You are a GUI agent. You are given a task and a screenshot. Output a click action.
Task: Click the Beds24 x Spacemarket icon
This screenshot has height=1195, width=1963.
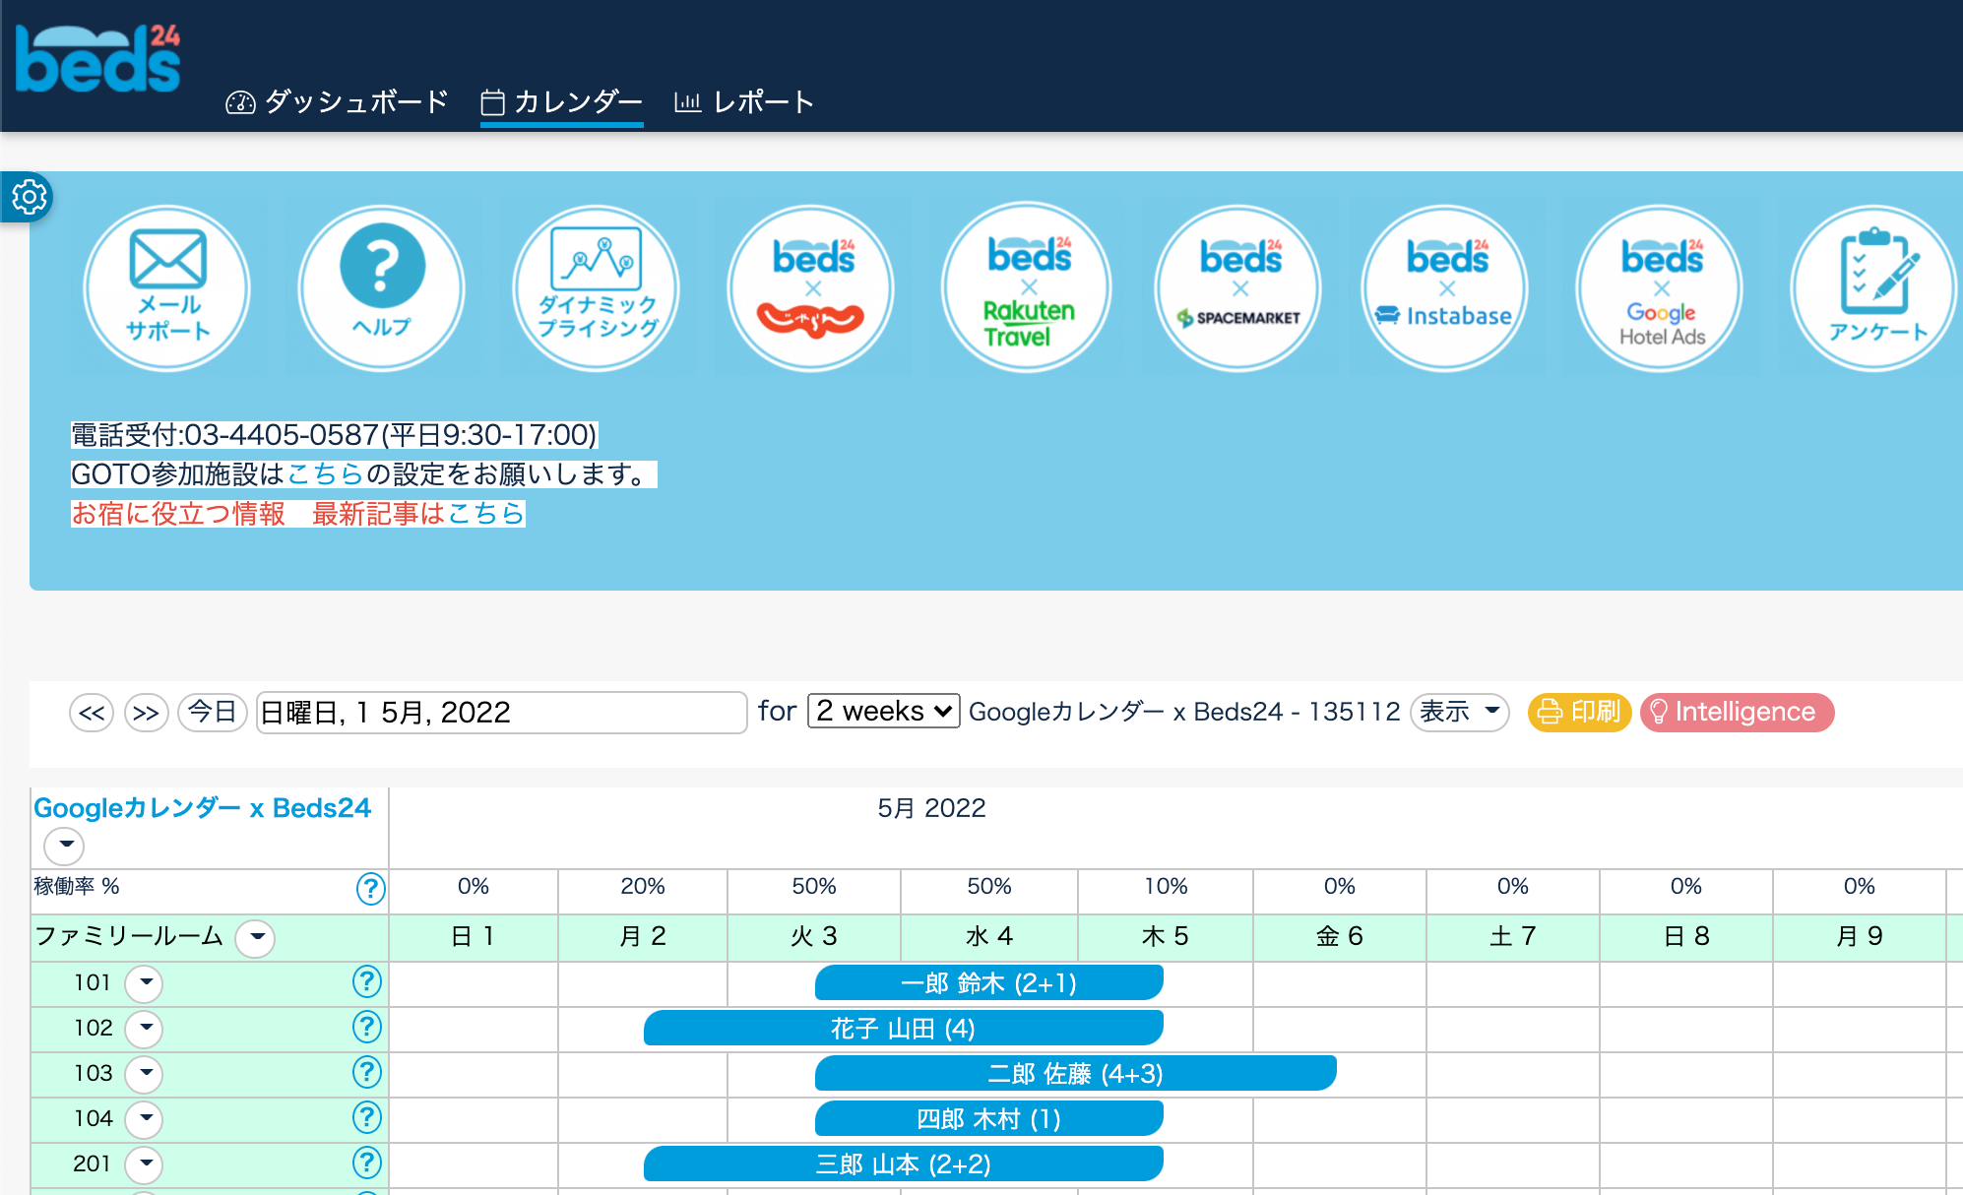(x=1238, y=287)
